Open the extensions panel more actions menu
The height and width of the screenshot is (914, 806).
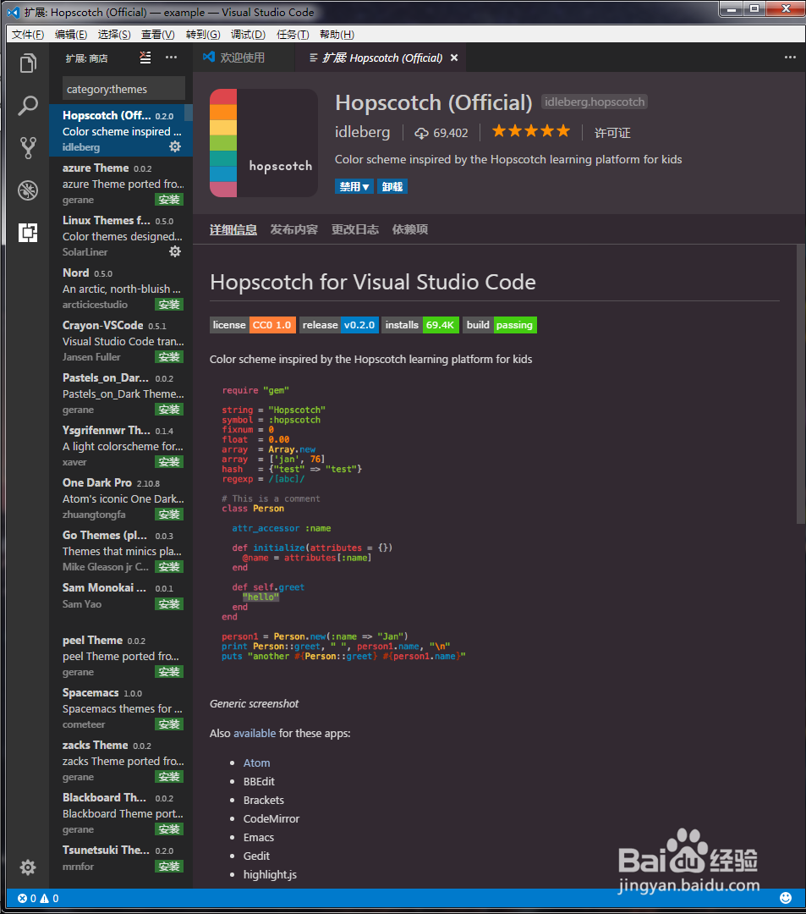click(171, 58)
